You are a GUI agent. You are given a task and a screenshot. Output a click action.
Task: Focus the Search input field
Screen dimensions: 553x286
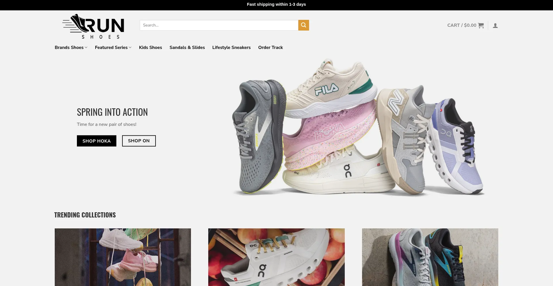(219, 25)
